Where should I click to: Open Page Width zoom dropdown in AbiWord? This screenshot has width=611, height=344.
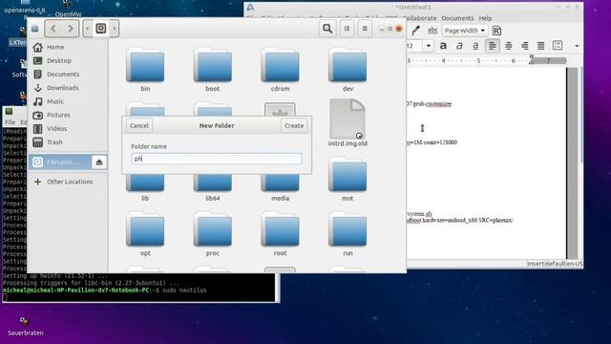[465, 31]
